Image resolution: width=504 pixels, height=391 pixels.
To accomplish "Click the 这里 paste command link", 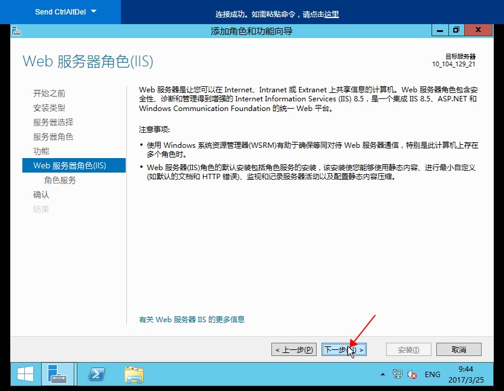I will 331,14.
